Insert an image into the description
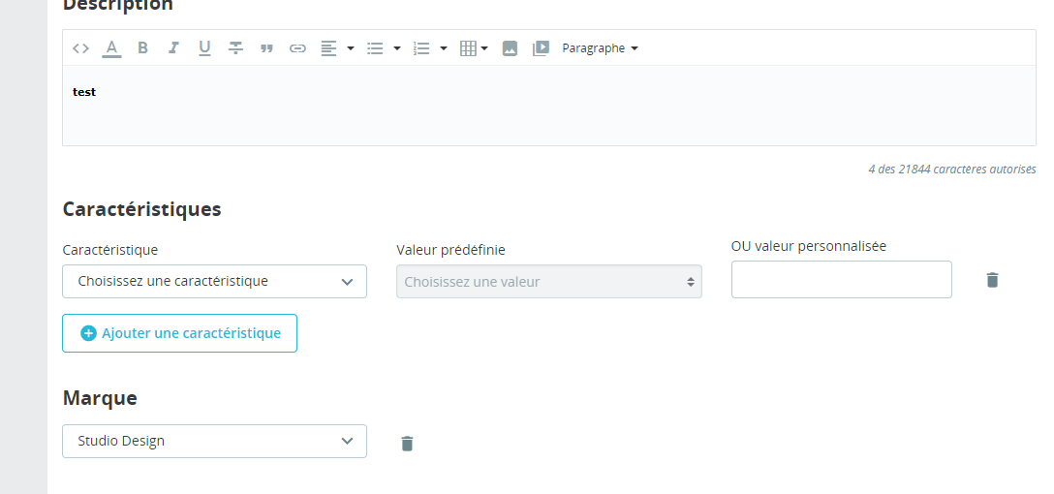Image resolution: width=1054 pixels, height=494 pixels. click(510, 48)
